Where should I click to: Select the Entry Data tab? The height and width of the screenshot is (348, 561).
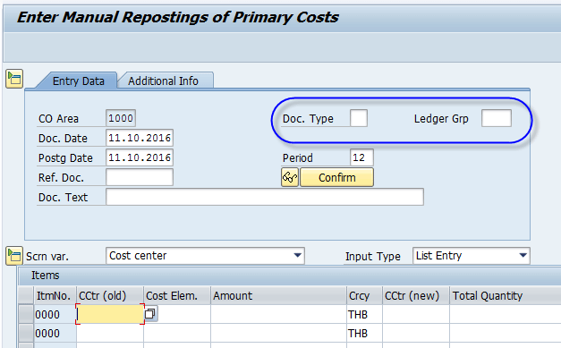tap(79, 81)
